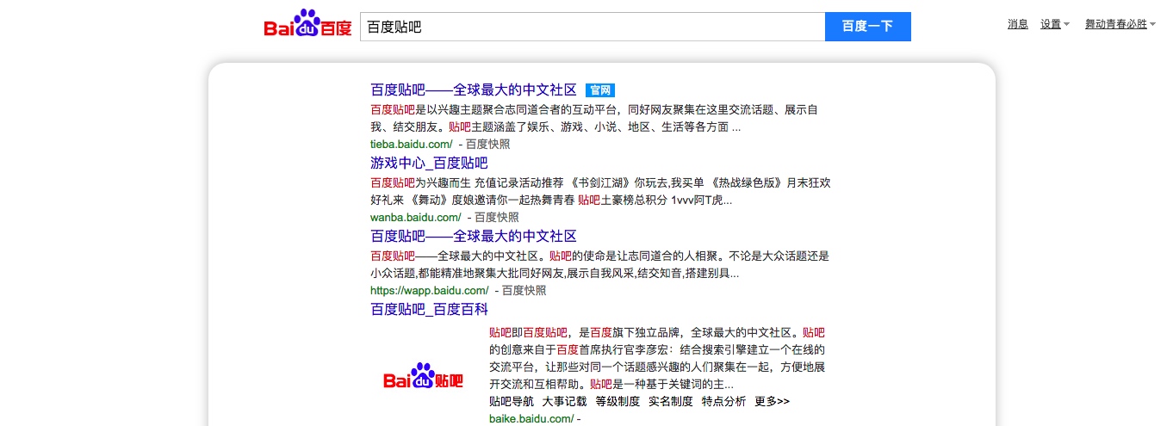Open the 大事记载 sublink
The width and height of the screenshot is (1173, 426).
point(564,401)
